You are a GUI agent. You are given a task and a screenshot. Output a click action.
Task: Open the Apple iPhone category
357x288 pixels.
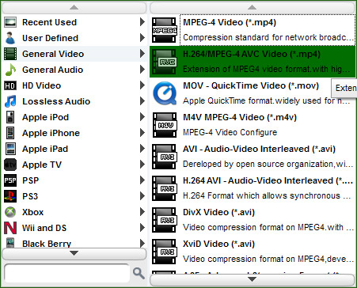click(x=74, y=133)
